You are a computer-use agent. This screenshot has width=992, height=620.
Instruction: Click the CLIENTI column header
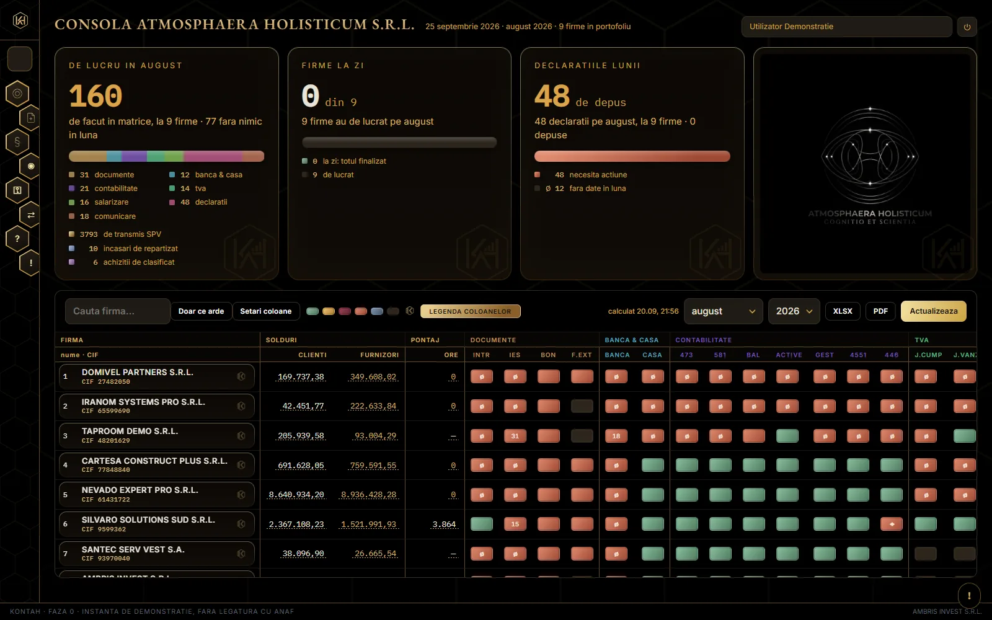point(312,355)
